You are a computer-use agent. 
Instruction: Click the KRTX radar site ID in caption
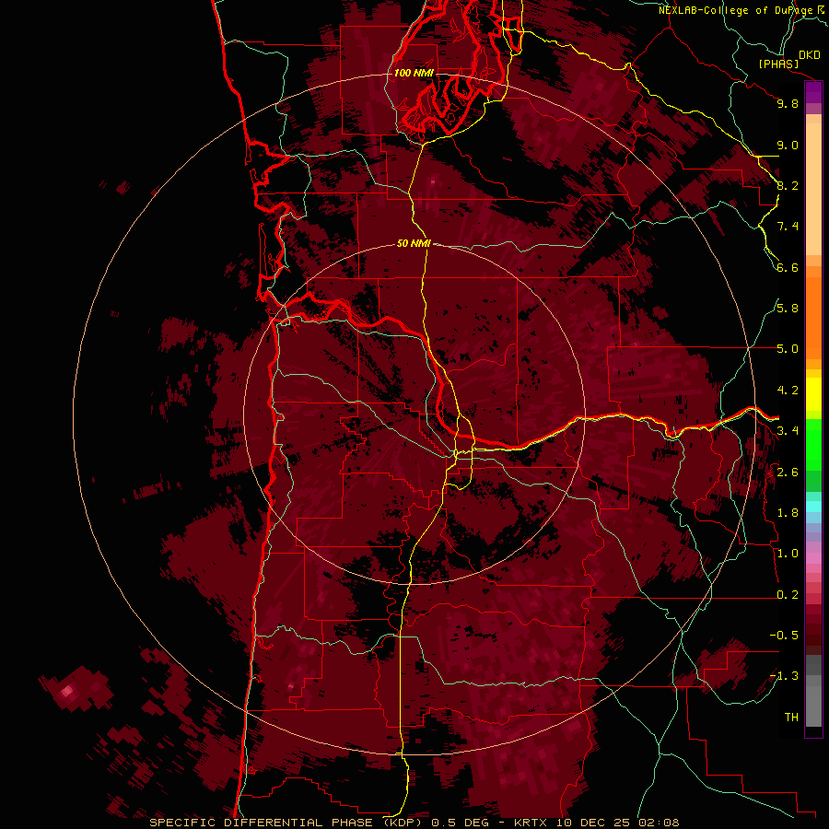click(531, 823)
